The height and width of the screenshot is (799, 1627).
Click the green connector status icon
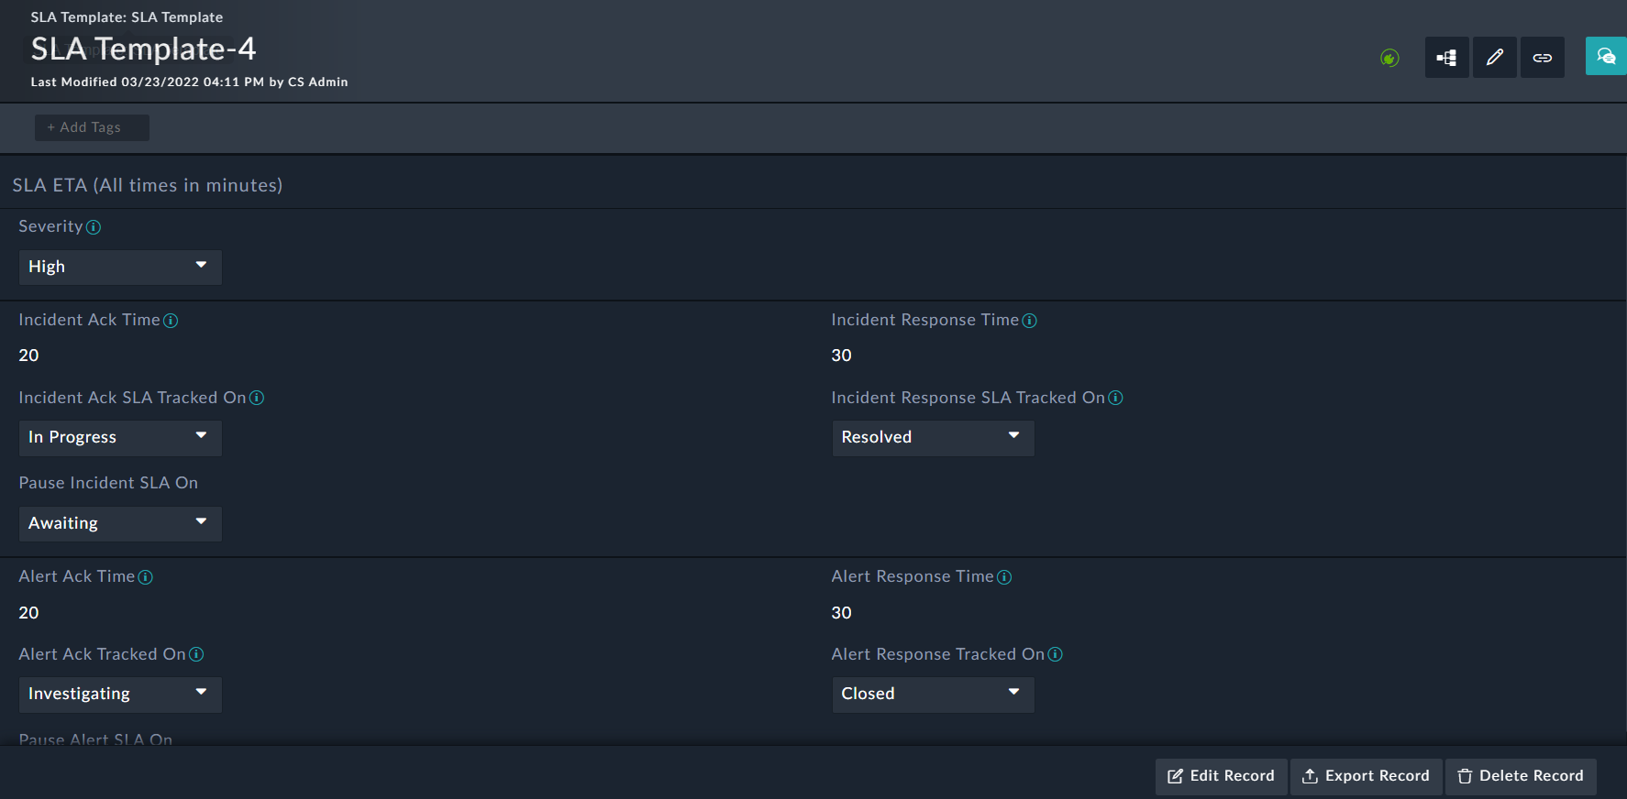1389,57
